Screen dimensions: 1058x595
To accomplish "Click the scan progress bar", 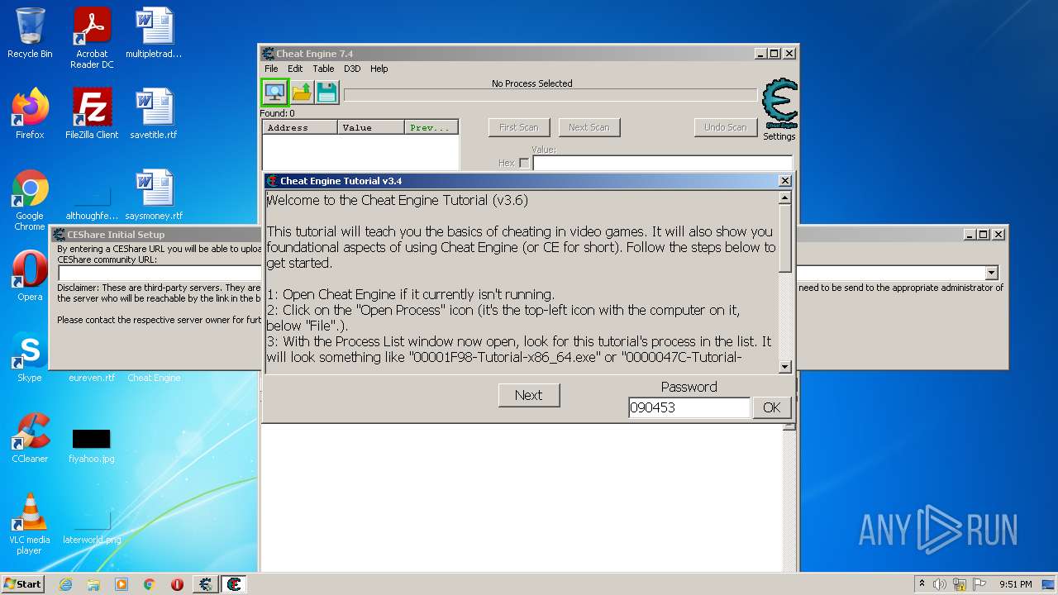I will coord(550,95).
